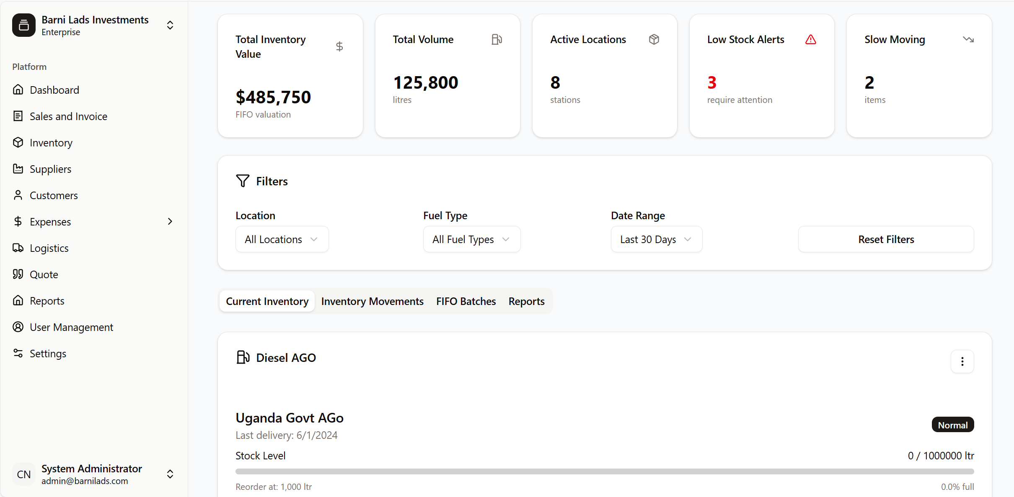Click the Customers person icon
1014x497 pixels.
(x=18, y=195)
